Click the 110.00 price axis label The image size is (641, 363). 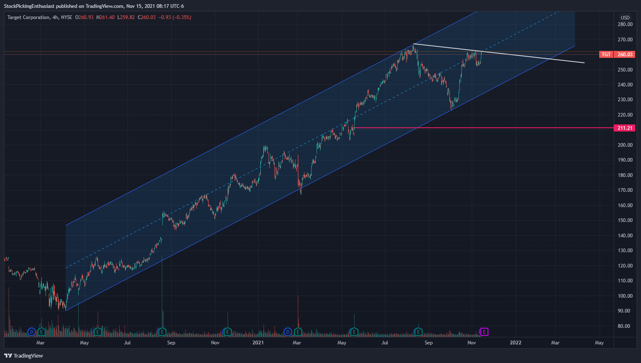(x=625, y=281)
